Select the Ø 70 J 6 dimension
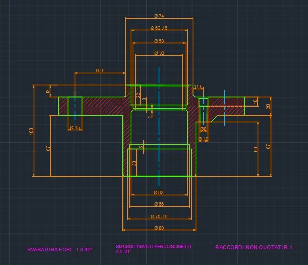Viewport: 308px width, 265px height. pyautogui.click(x=158, y=216)
